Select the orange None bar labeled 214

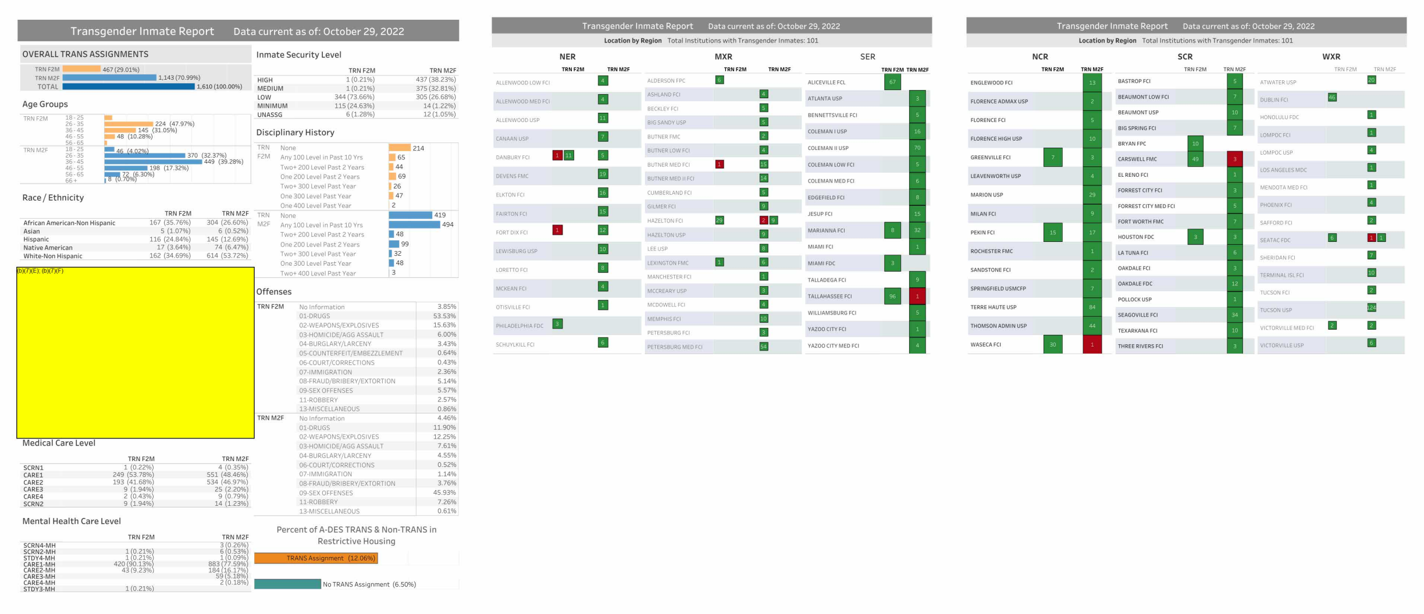400,148
